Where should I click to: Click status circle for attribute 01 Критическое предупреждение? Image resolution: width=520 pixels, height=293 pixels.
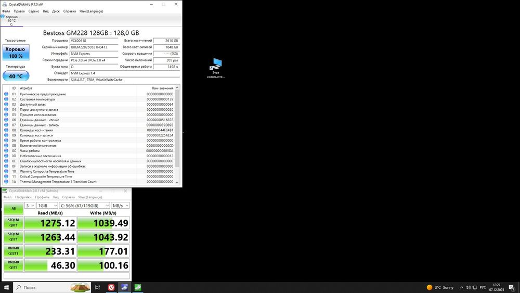coord(6,94)
